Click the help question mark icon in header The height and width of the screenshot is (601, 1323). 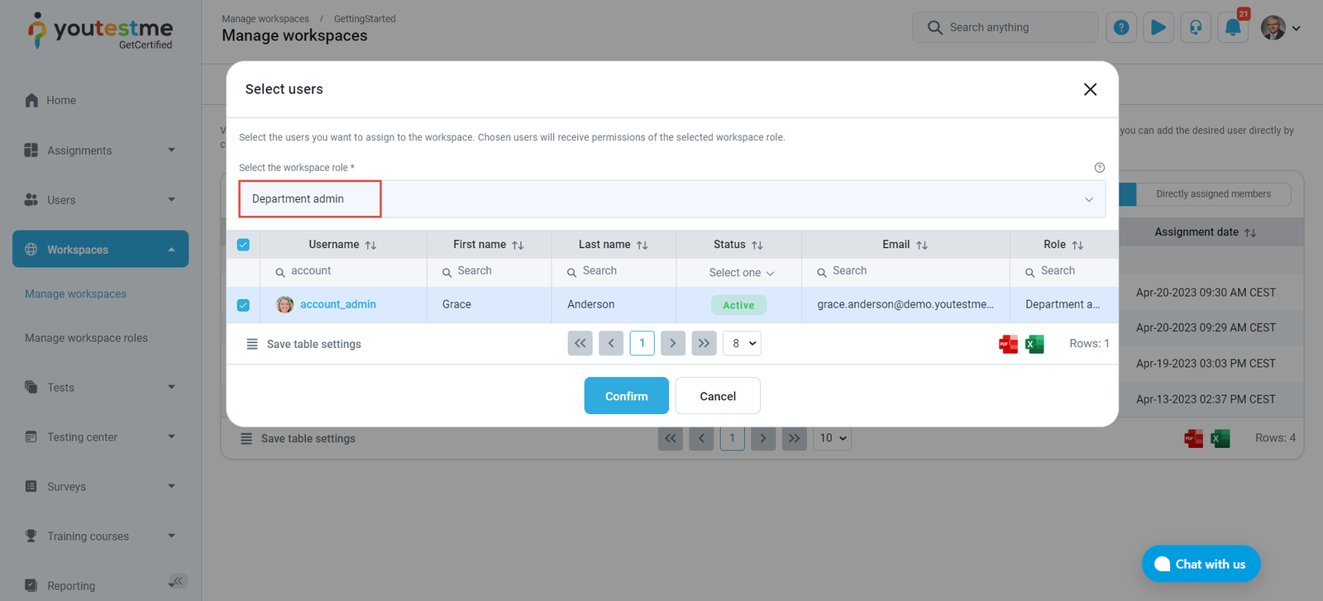pyautogui.click(x=1121, y=27)
